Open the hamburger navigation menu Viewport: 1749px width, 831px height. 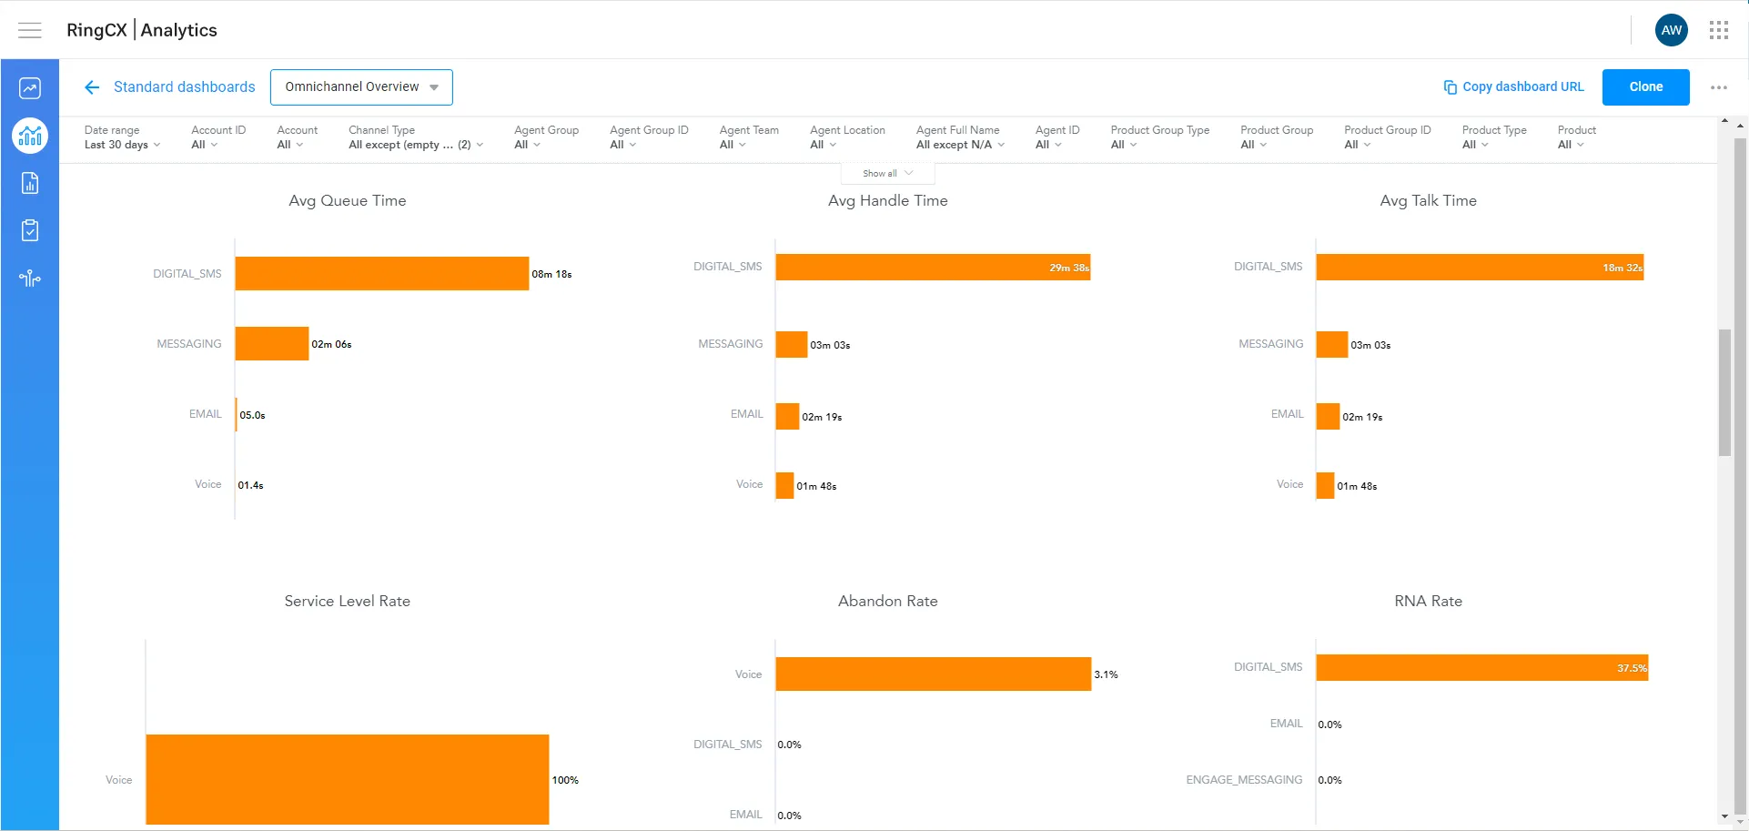click(x=30, y=30)
